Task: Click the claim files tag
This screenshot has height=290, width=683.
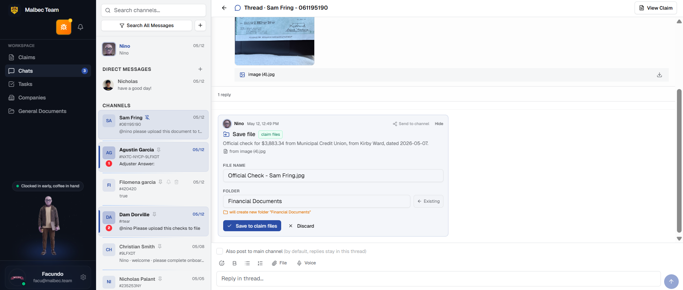Action: [270, 135]
